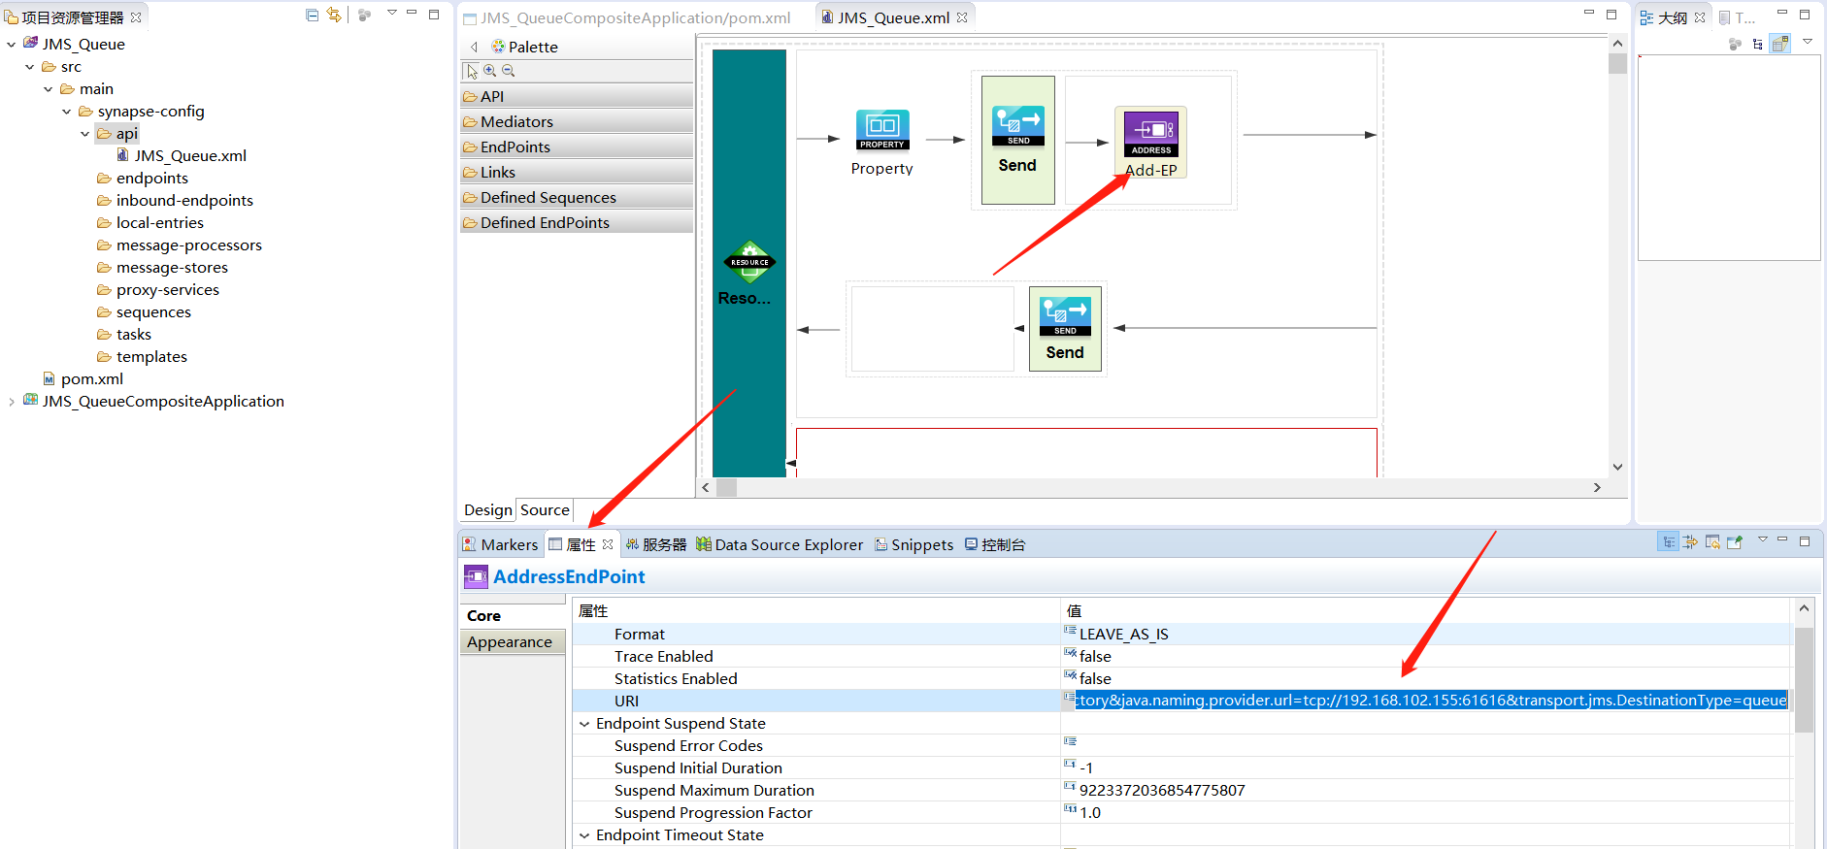Pin properties view to selection
Screen dimensions: 1827x849
pyautogui.click(x=1735, y=542)
